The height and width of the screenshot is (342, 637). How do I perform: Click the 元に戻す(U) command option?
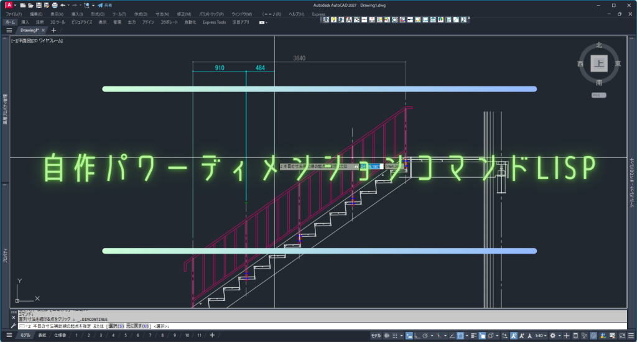[138, 326]
